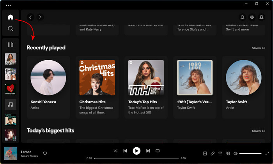Open Kenshi Yonezu from now playing bar
The width and height of the screenshot is (273, 164).
pyautogui.click(x=29, y=156)
